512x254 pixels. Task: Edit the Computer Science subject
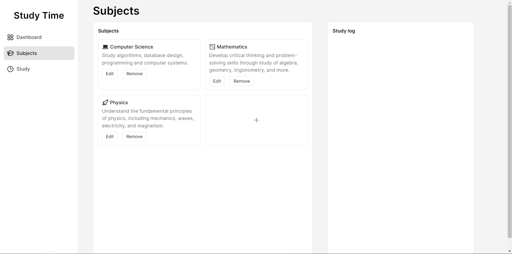click(110, 74)
